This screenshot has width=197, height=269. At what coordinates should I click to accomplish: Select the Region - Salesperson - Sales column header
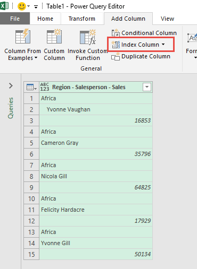coord(96,87)
